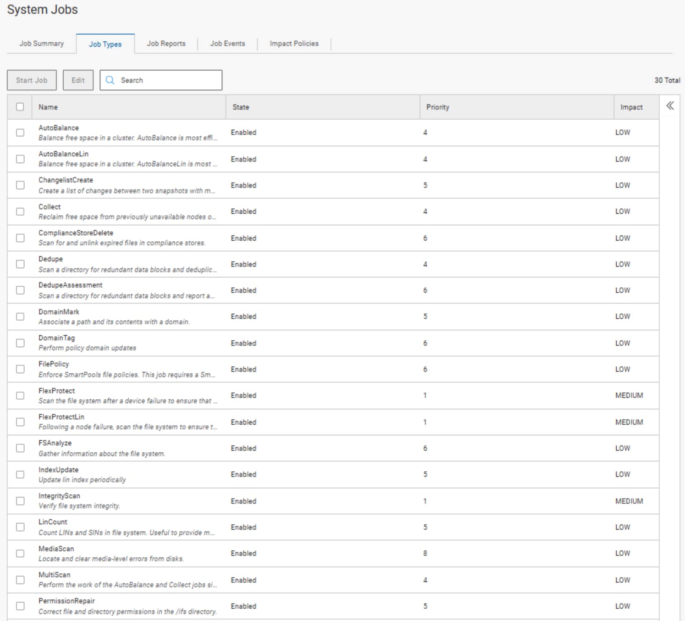Screen dimensions: 685x621
Task: Tick the MediaScan checkbox
Action: click(20, 553)
